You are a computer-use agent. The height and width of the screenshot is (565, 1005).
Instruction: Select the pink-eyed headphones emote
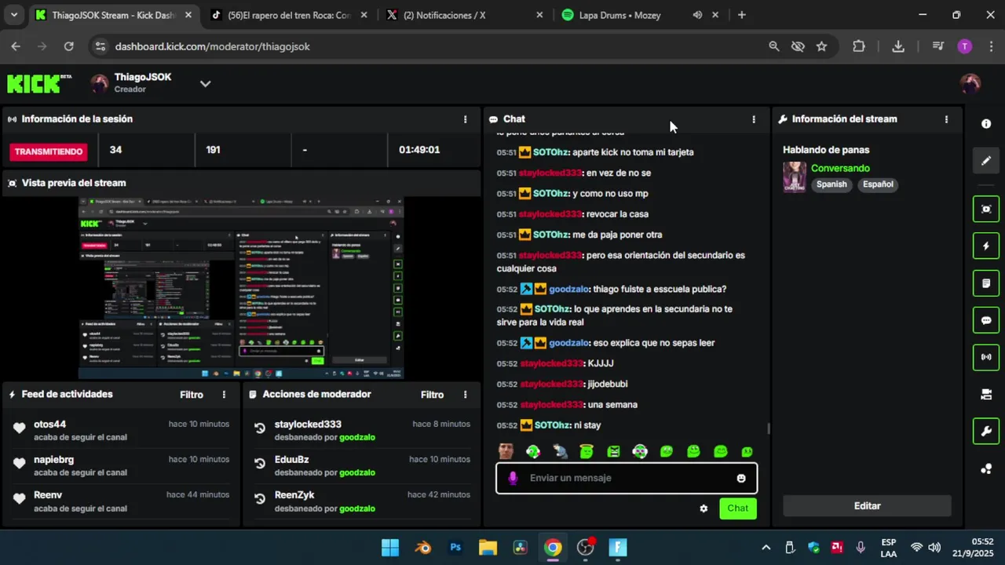(640, 451)
